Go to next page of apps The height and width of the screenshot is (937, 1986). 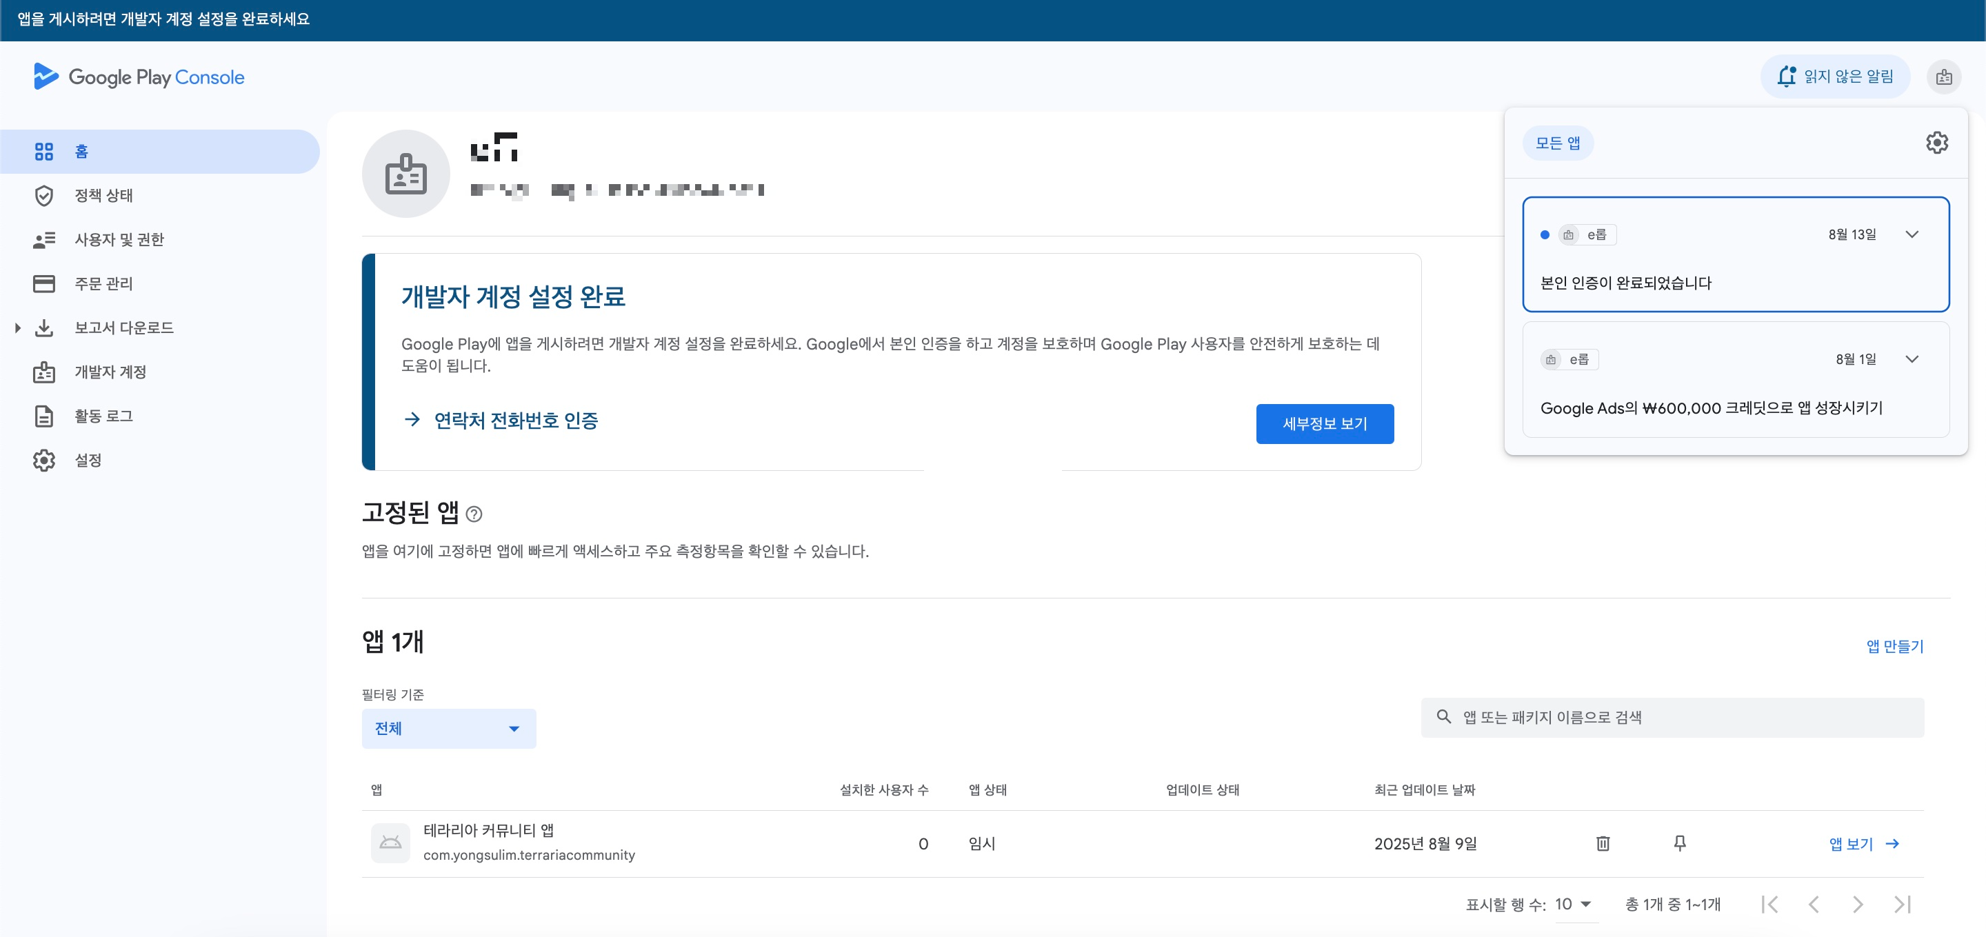tap(1858, 904)
